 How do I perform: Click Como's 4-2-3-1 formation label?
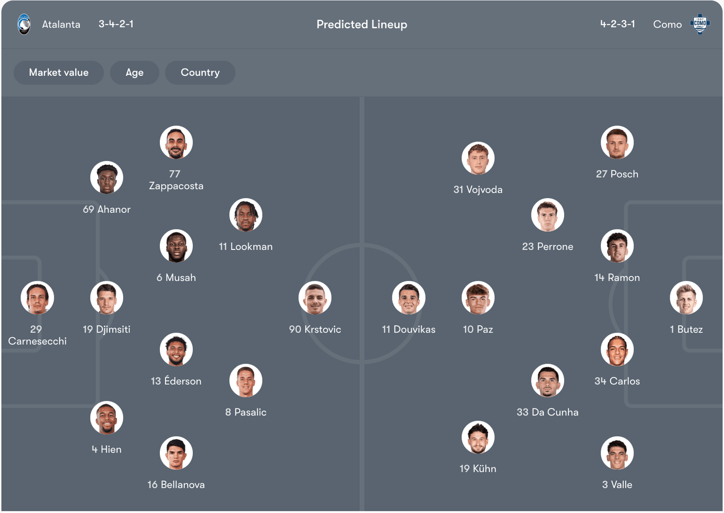click(x=617, y=24)
